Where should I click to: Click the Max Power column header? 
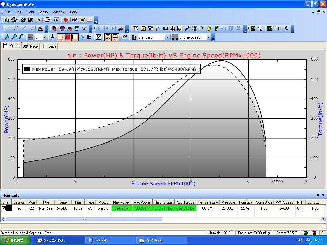tap(121, 202)
